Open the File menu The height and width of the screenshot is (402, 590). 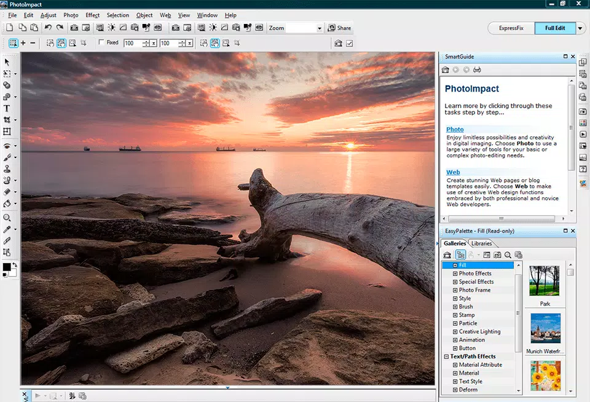click(x=12, y=15)
